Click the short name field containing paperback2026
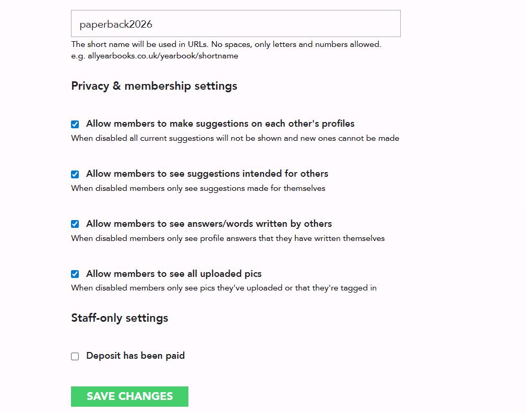 click(x=236, y=23)
